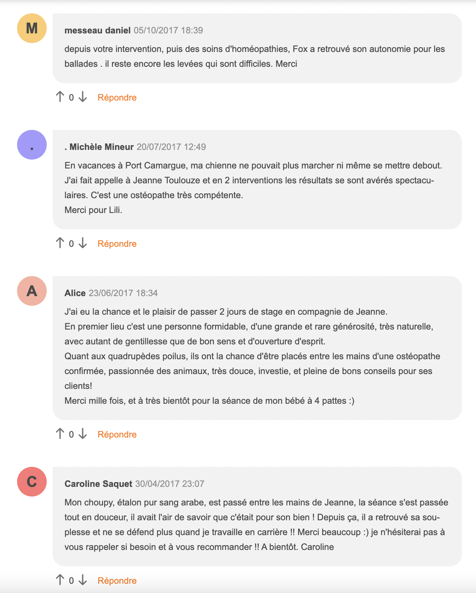
Task: Downvote Alice's comment
Action: click(83, 434)
